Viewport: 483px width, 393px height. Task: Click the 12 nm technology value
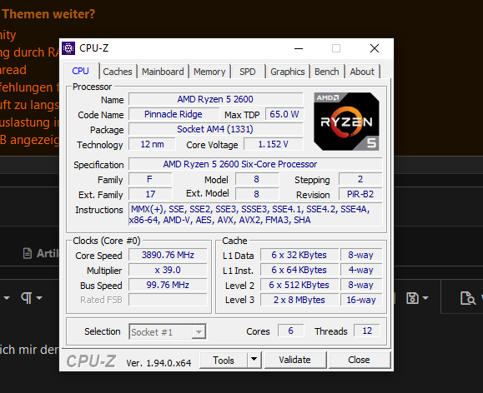click(x=152, y=144)
